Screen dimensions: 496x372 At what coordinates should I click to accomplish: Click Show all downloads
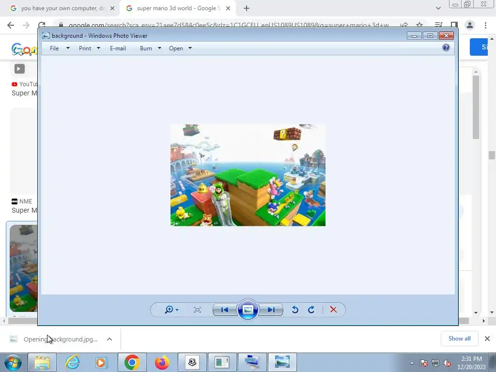(459, 339)
